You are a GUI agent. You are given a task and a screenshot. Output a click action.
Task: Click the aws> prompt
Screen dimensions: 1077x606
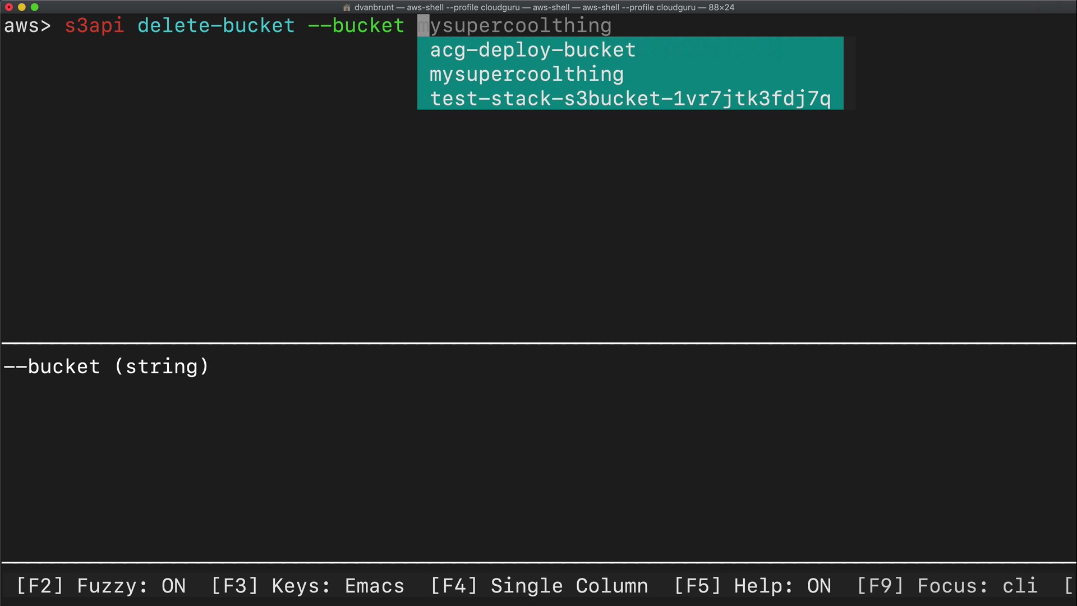tap(27, 26)
